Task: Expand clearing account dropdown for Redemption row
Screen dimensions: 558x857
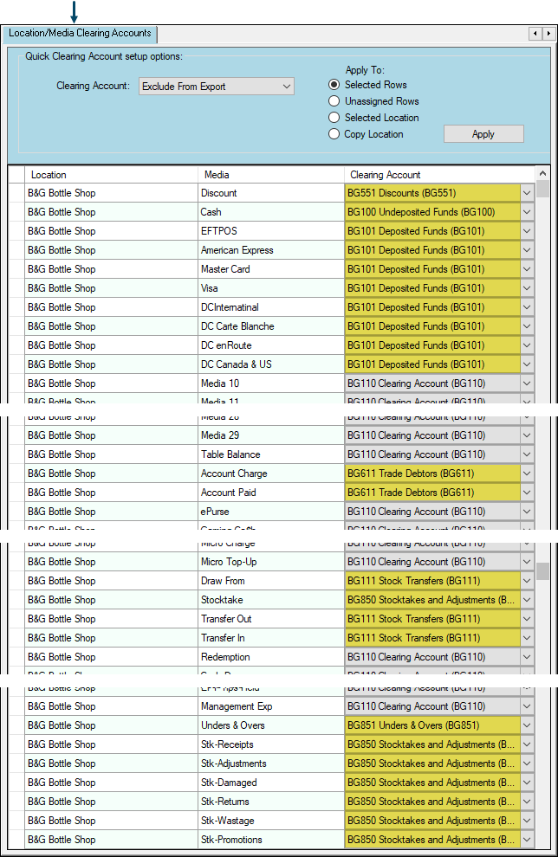Action: point(527,657)
